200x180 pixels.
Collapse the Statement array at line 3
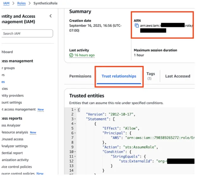point(75,119)
